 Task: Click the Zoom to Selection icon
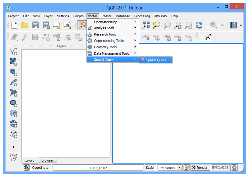pyautogui.click(x=156, y=25)
